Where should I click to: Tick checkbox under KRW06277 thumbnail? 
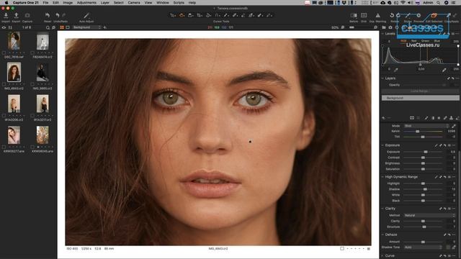(x=4, y=147)
